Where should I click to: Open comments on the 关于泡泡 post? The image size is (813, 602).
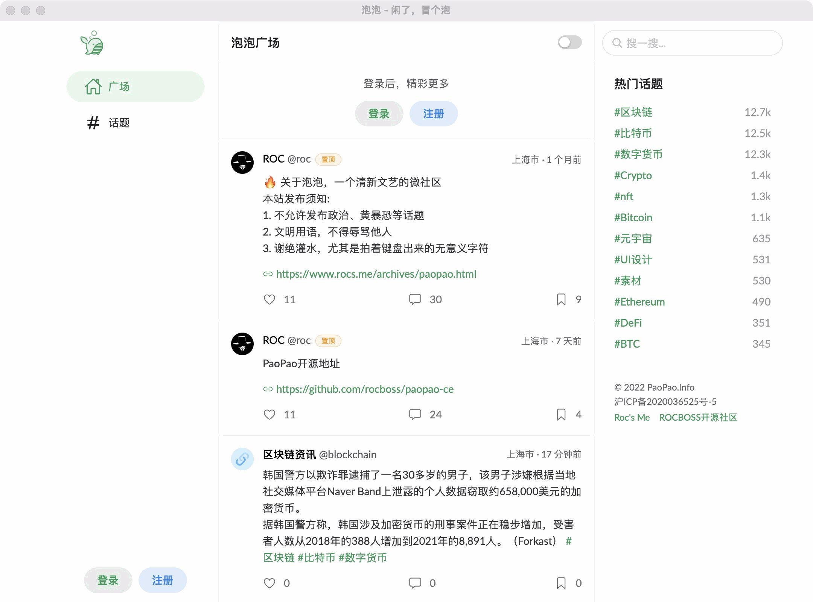pos(415,299)
